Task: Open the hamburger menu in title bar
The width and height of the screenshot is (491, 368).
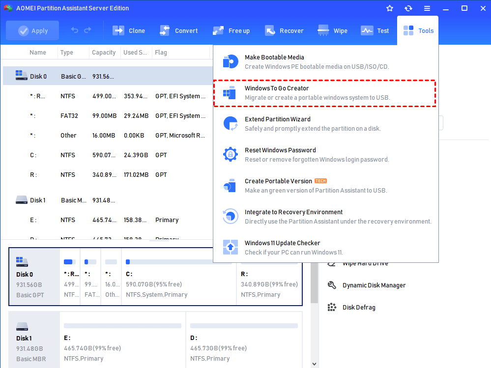Action: 427,8
